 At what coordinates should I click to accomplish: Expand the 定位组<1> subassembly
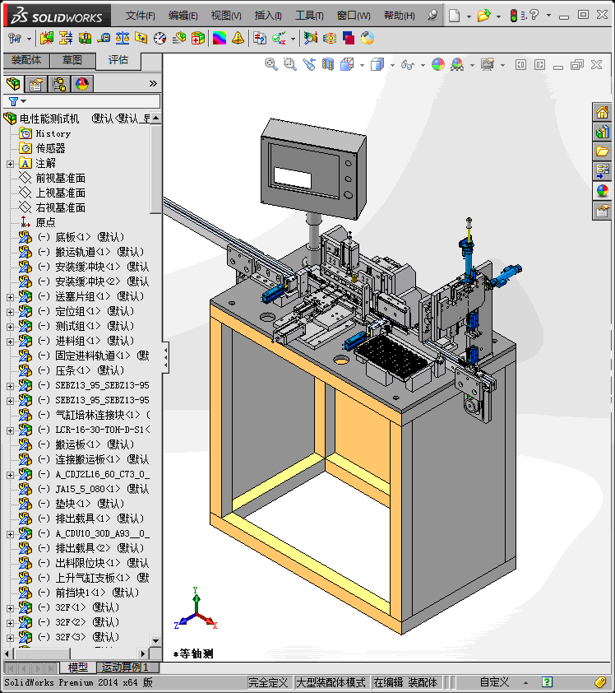click(10, 312)
